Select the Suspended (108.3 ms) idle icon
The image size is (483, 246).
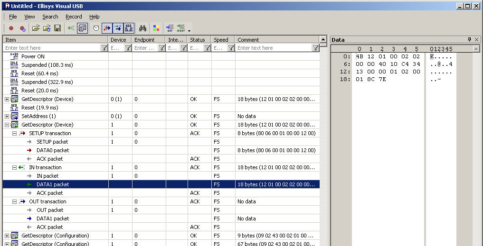point(14,65)
